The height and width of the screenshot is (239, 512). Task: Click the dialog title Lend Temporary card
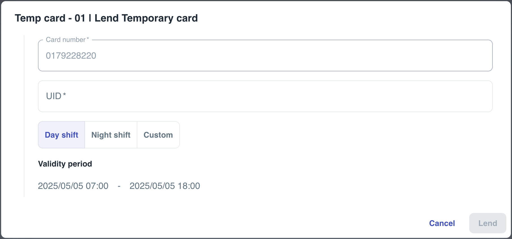coord(106,18)
